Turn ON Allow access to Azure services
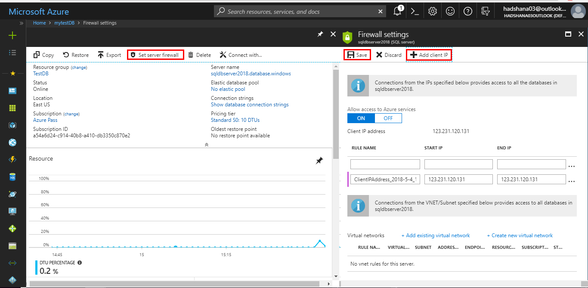Screen dimensions: 588x288 [x=361, y=118]
